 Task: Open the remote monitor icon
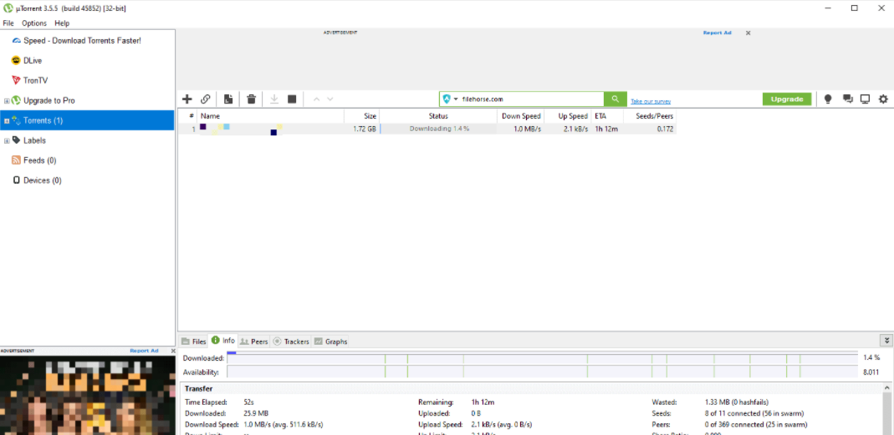click(865, 99)
